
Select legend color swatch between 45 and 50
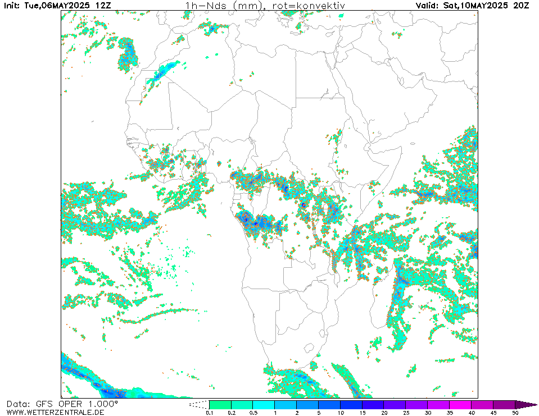tap(504, 405)
